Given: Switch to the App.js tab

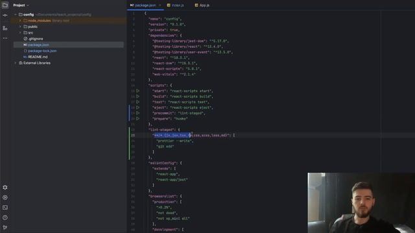Looking at the screenshot, I should tap(202, 5).
